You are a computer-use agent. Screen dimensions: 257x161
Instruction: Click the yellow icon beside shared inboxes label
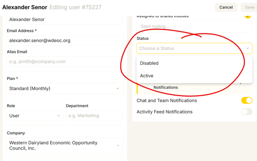248,16
